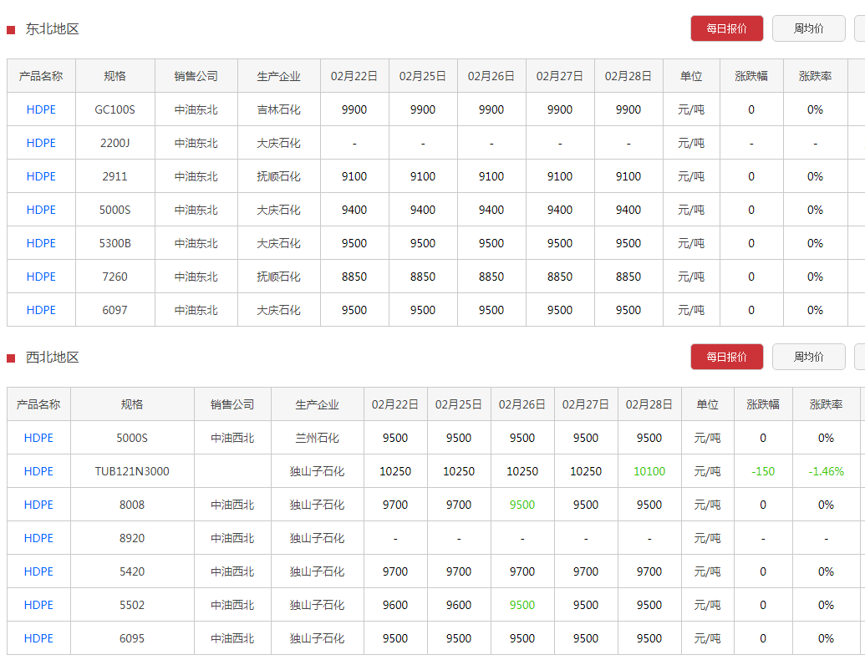Open HDPE link in 2200J row

(41, 144)
